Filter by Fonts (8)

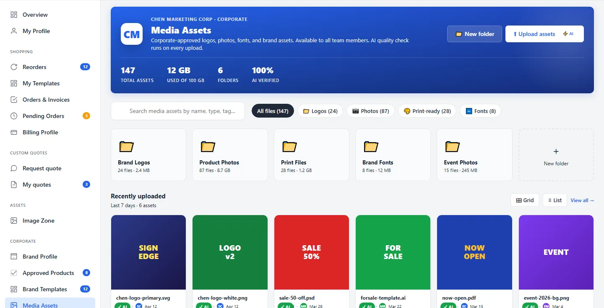[x=480, y=111]
